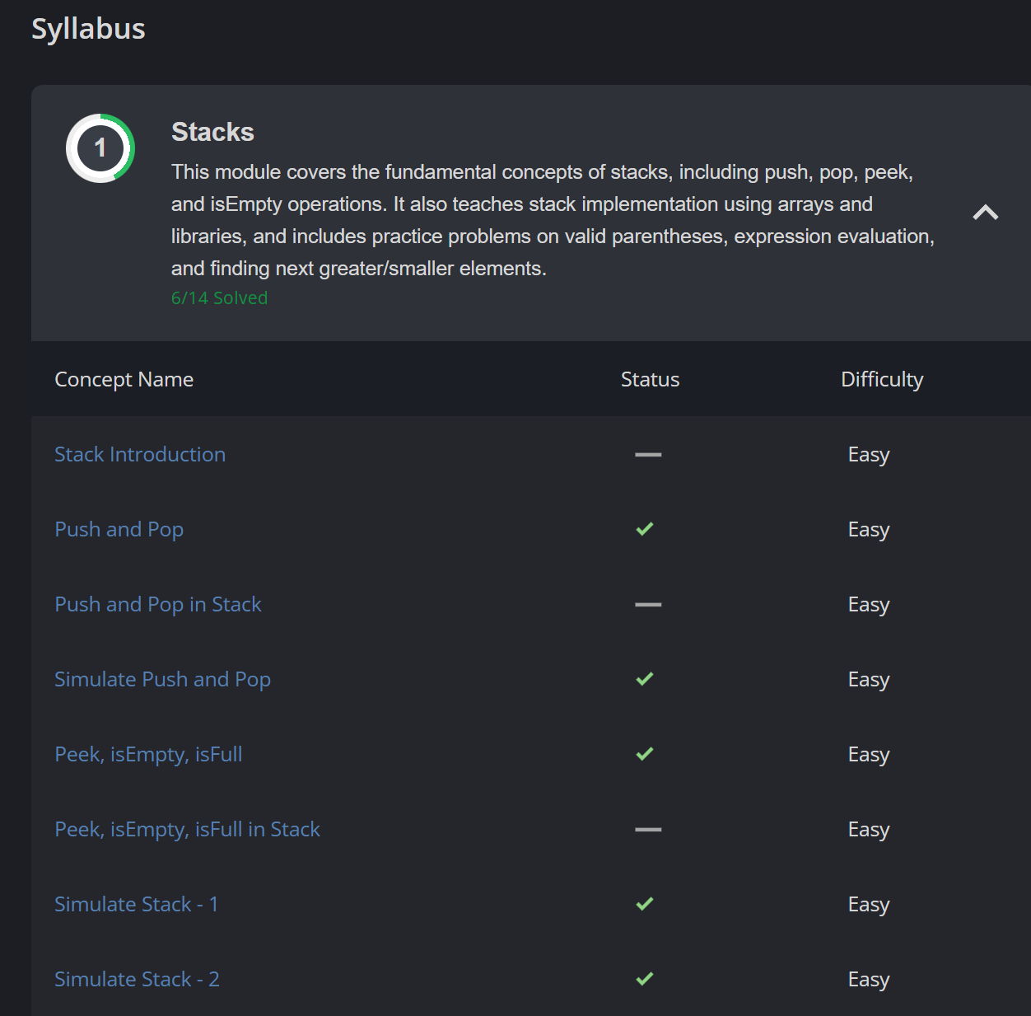Click the module 1 progress ring icon

click(x=100, y=148)
